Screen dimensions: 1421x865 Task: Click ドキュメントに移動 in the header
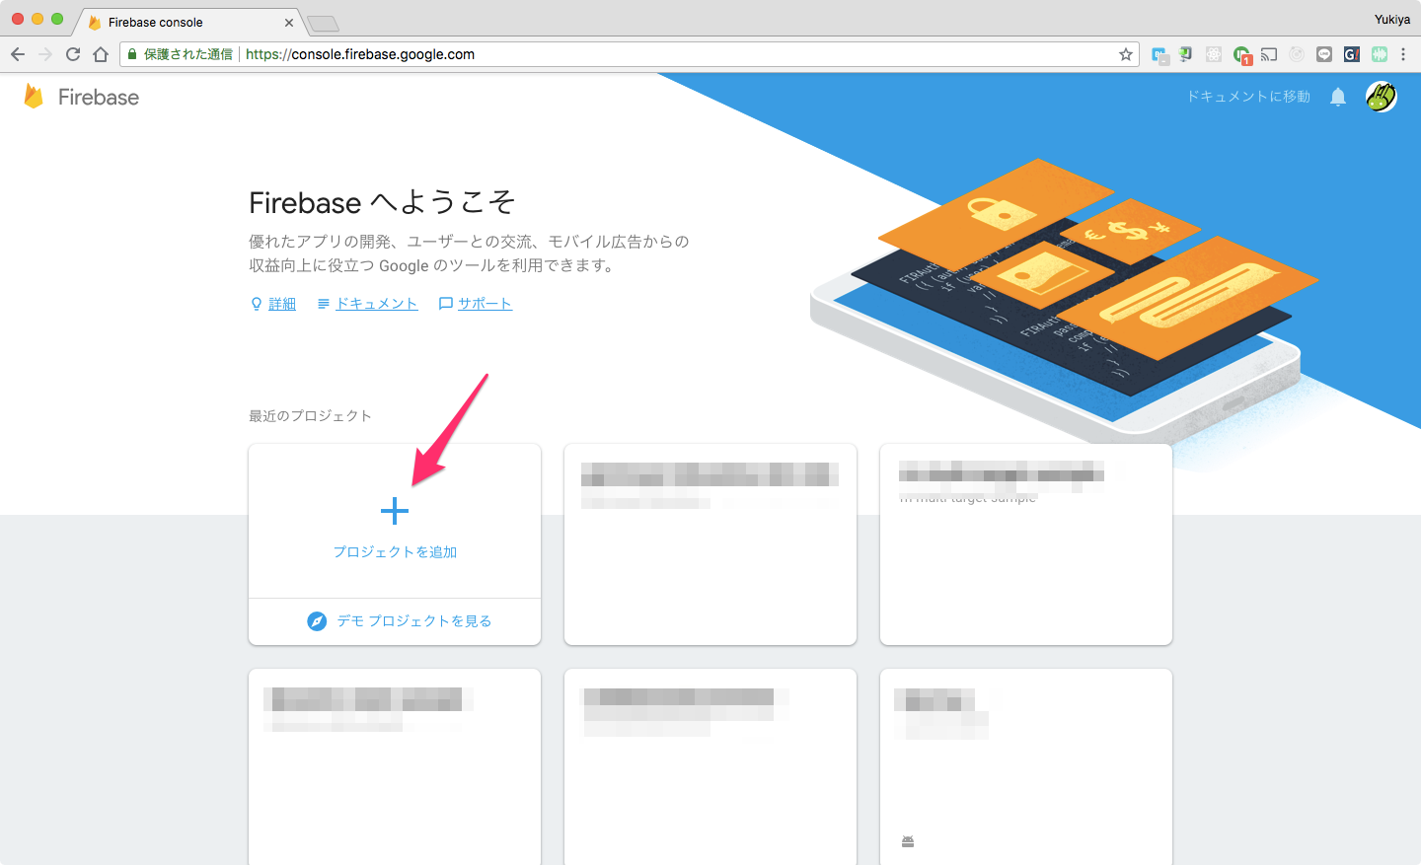(x=1248, y=97)
